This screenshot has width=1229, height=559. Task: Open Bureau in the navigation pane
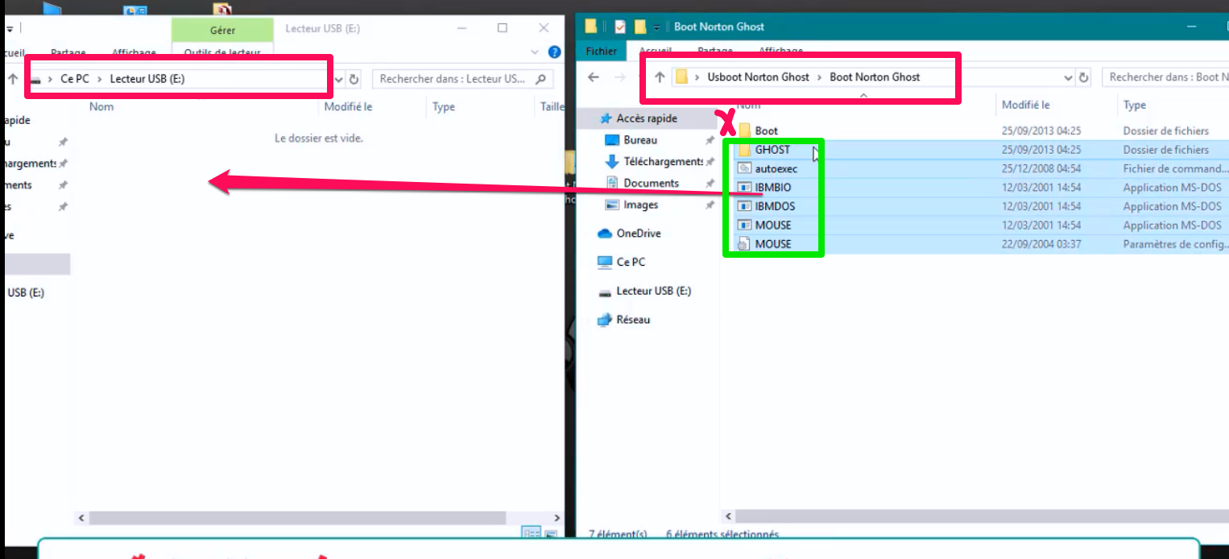[x=640, y=140]
